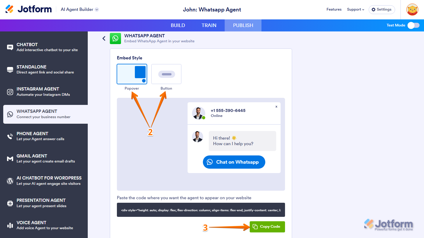Viewport: 424px width, 238px height.
Task: Click the Gmail M icon
Action: point(10,159)
